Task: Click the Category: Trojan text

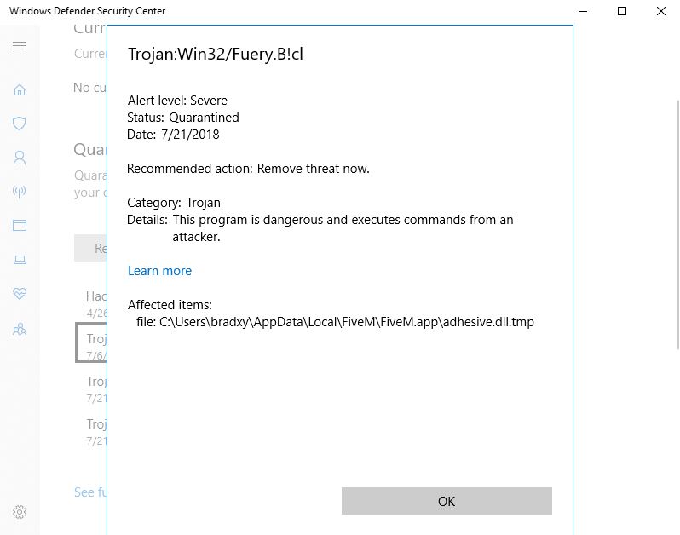Action: 174,203
